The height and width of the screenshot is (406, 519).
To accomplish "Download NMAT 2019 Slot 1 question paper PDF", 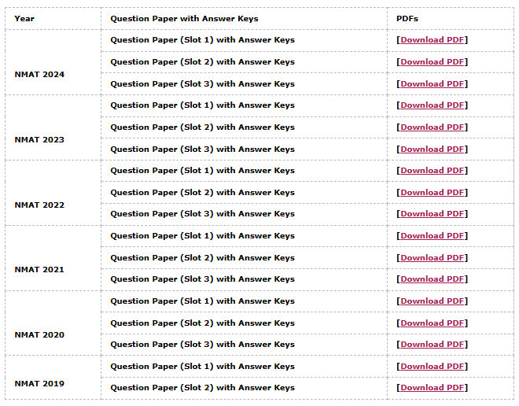I will click(x=432, y=367).
